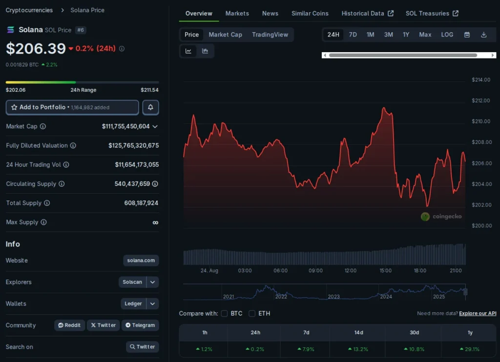Open the Similar Coins tab
This screenshot has width=500, height=362.
310,13
